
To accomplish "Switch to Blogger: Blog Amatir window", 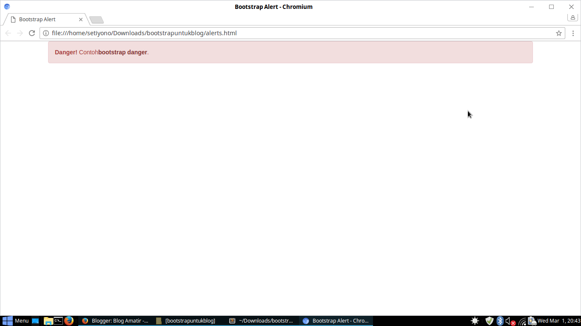I will click(115, 321).
